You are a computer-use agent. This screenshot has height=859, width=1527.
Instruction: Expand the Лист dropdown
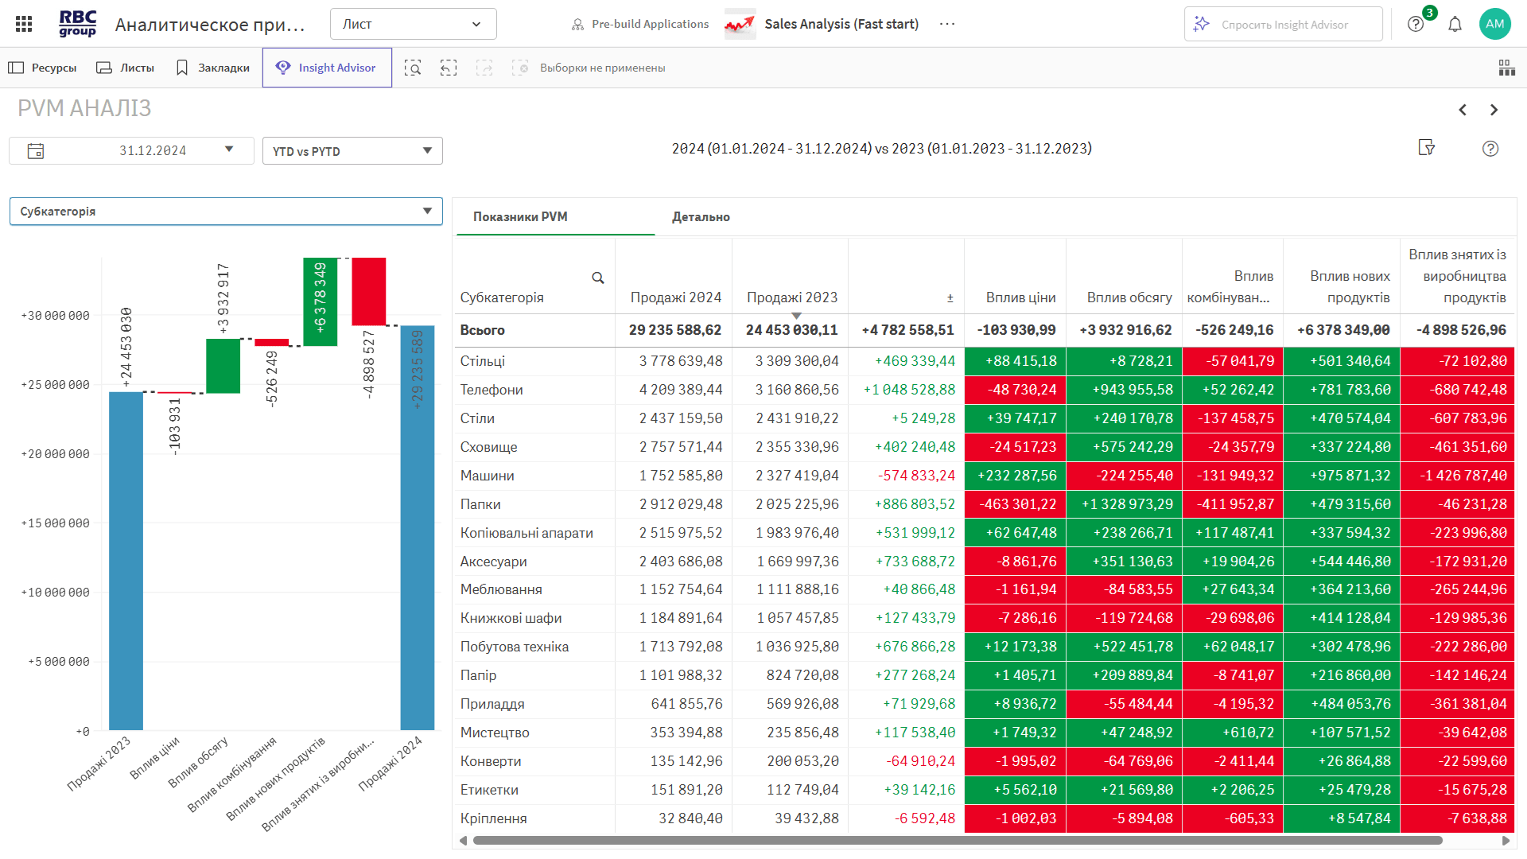click(413, 24)
